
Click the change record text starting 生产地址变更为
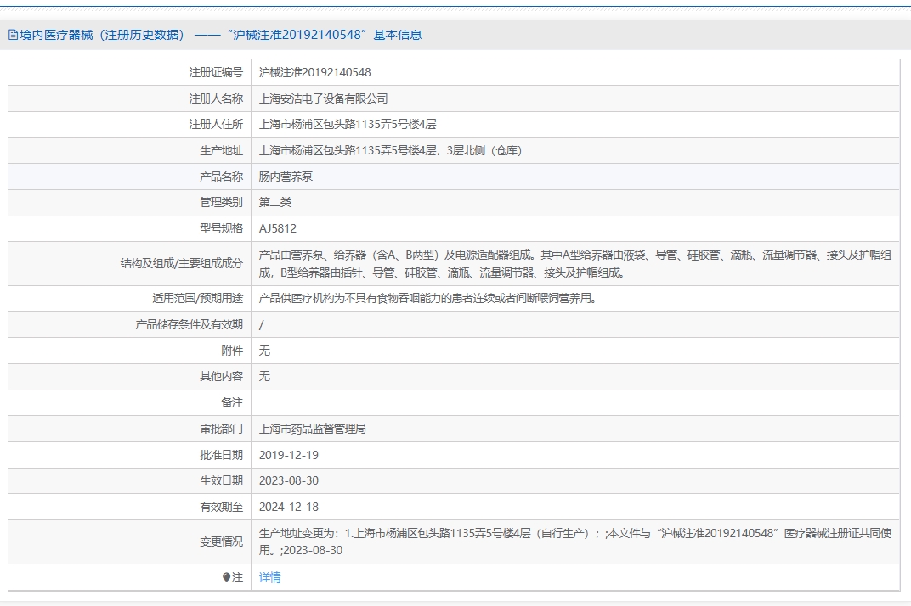point(575,541)
